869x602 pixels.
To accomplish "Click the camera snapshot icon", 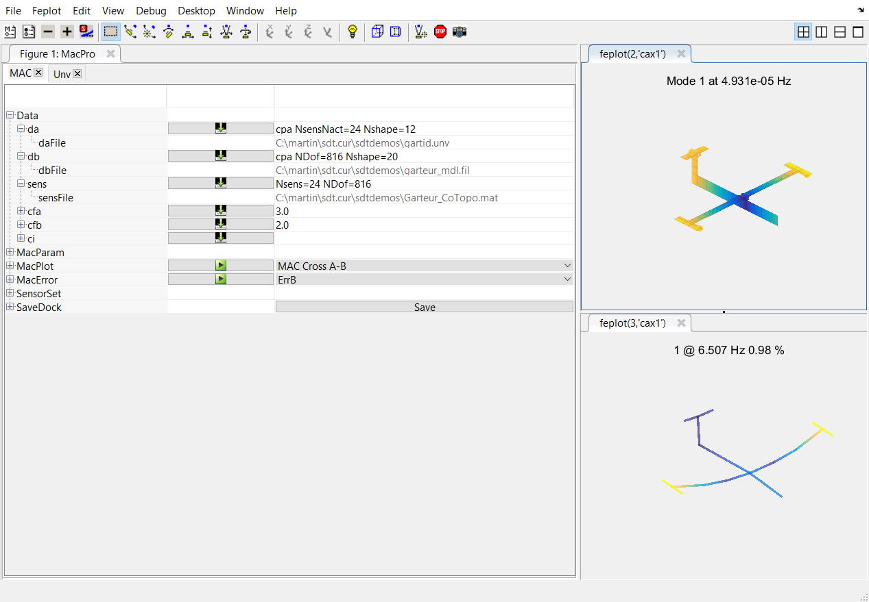I will tap(460, 32).
